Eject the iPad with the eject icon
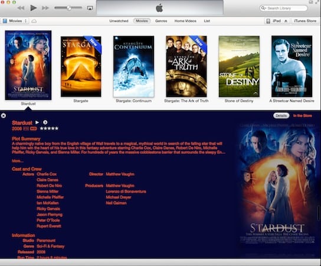 (x=286, y=21)
